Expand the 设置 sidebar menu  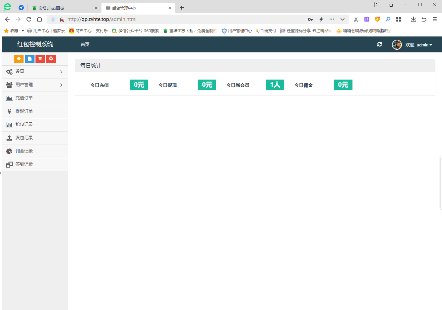tap(35, 72)
